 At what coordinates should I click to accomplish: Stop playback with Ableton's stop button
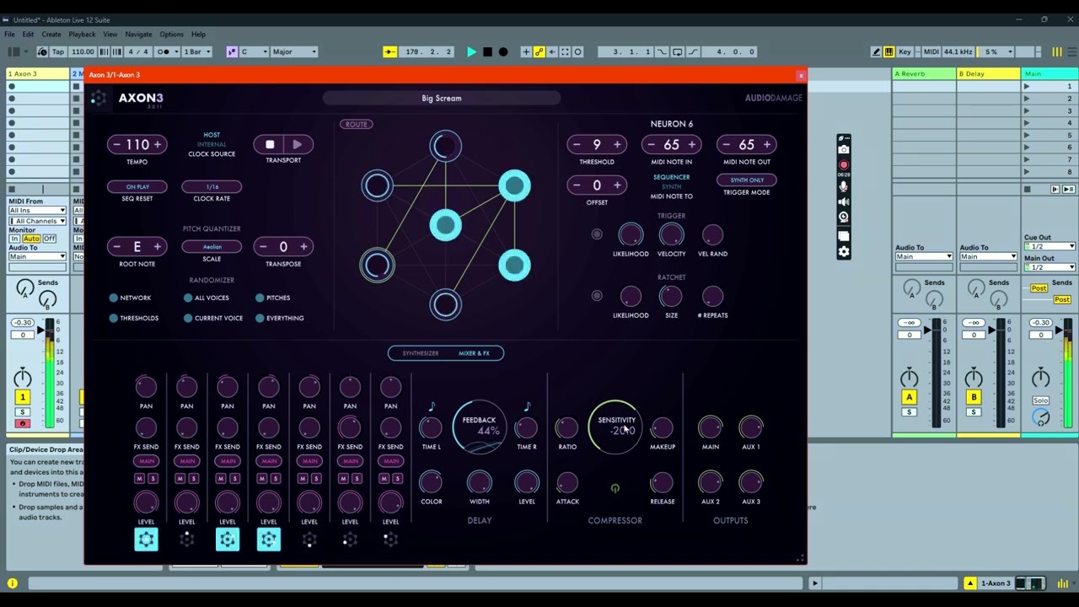487,51
